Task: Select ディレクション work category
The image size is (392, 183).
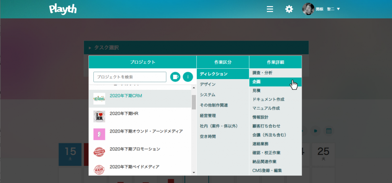Action: pos(223,74)
